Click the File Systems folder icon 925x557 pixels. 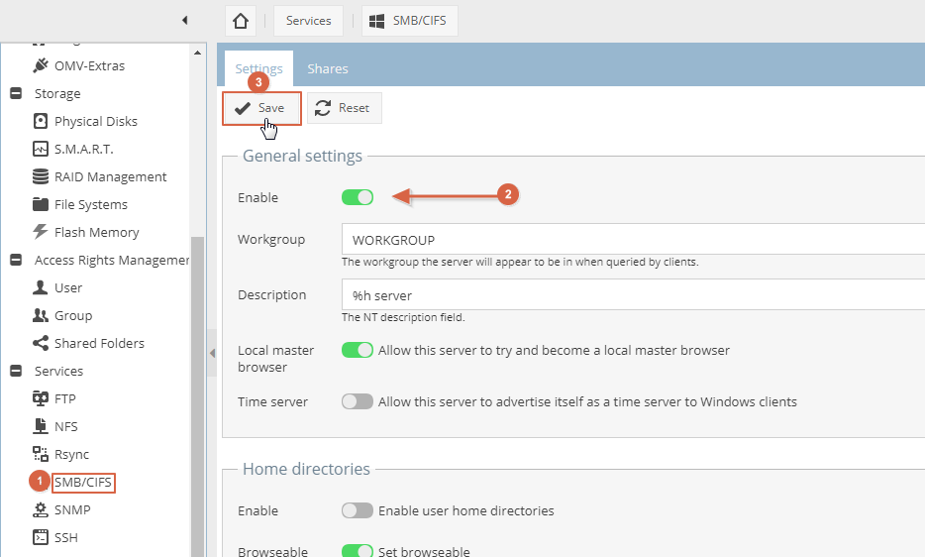pos(41,204)
